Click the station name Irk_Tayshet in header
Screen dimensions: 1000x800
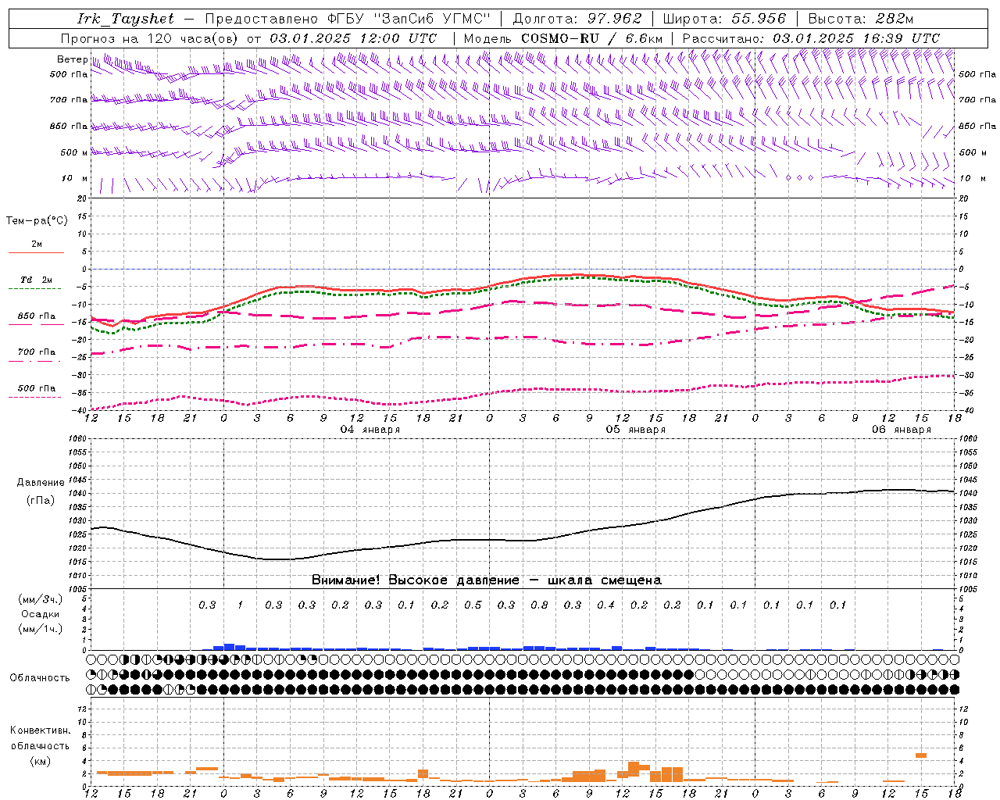[126, 19]
